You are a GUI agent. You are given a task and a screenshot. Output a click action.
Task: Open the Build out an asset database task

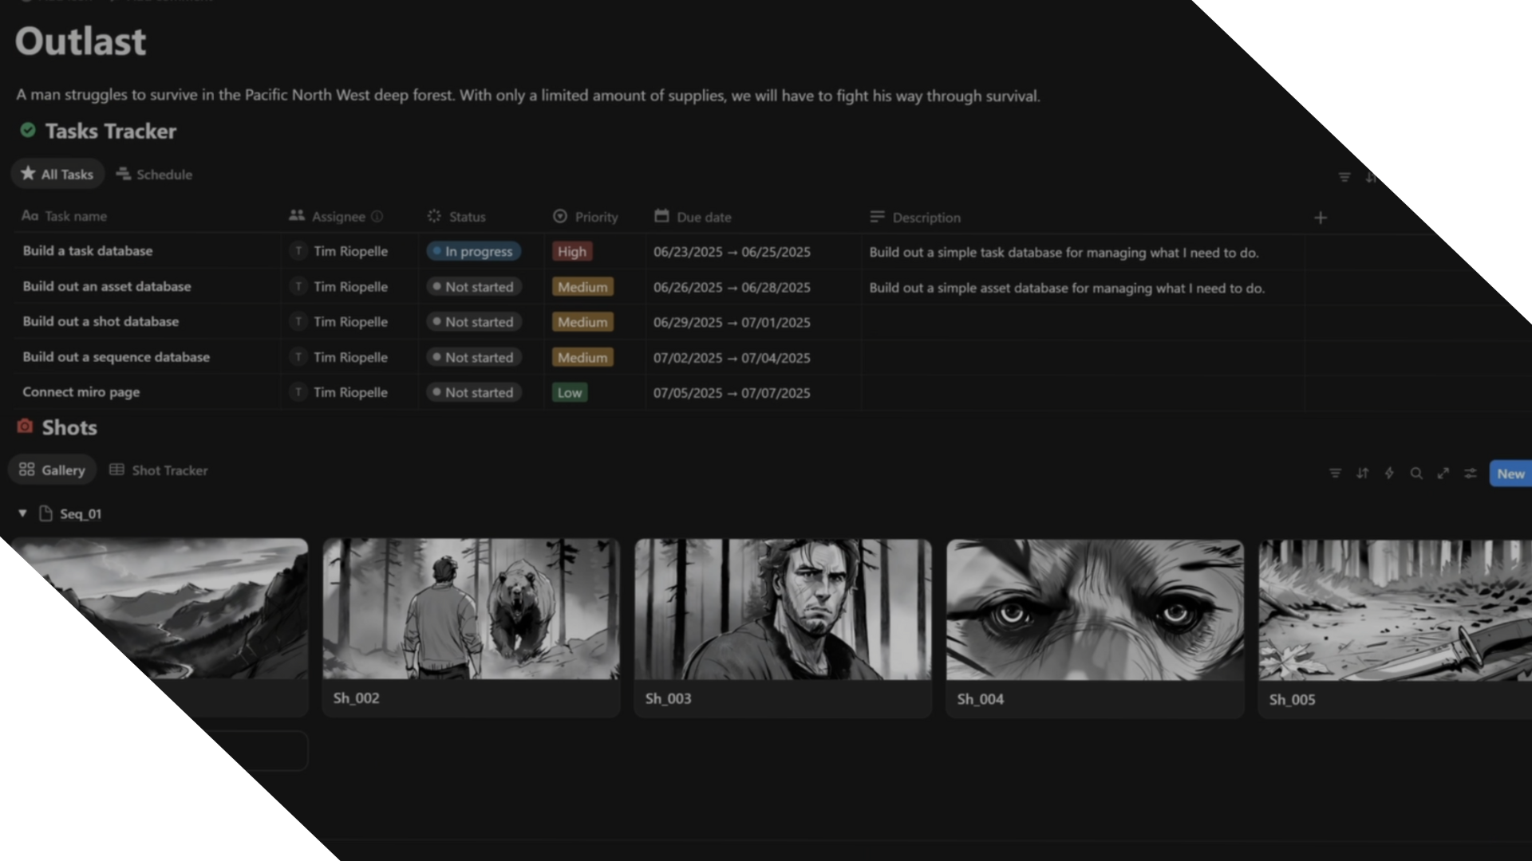(107, 286)
